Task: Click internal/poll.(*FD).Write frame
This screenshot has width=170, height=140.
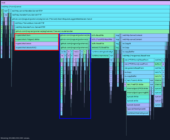Action: (x=138, y=89)
